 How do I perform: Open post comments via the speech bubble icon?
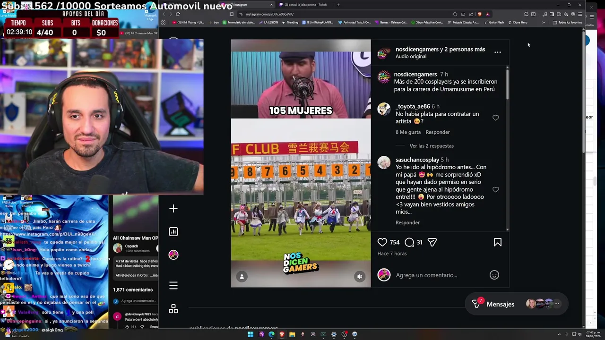coord(409,242)
